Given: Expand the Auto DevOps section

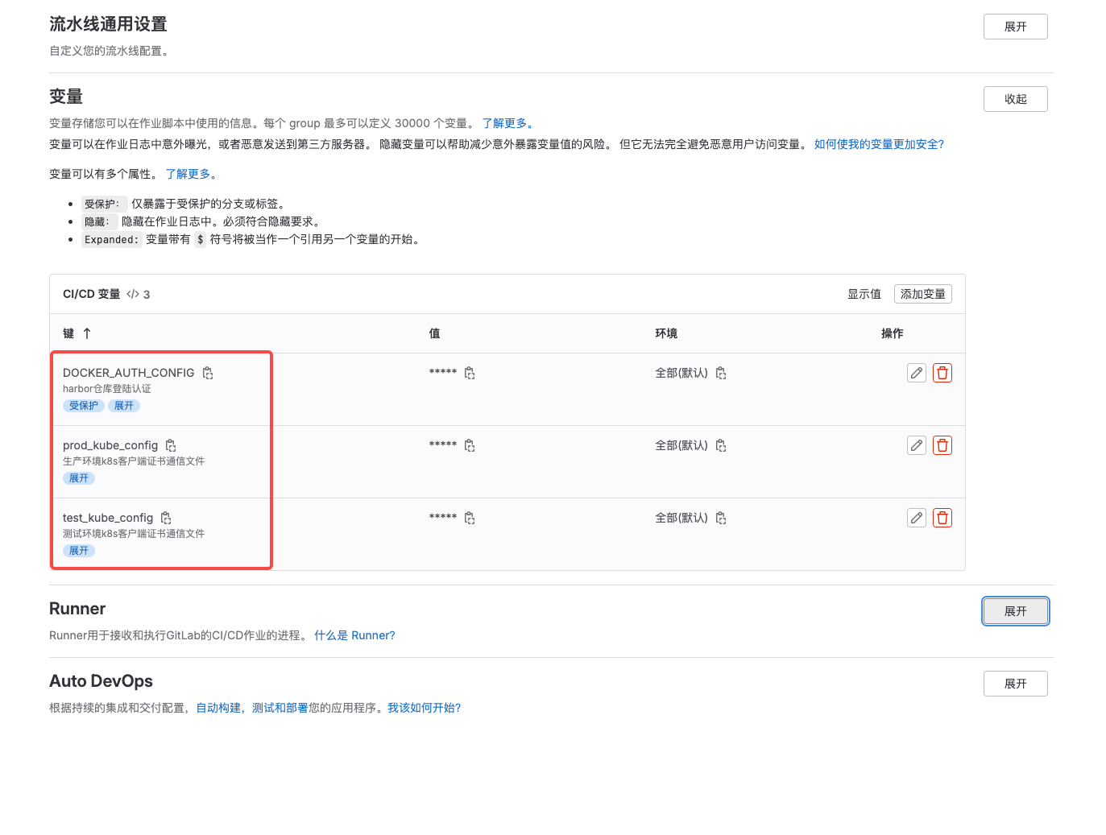Looking at the screenshot, I should (x=1015, y=684).
